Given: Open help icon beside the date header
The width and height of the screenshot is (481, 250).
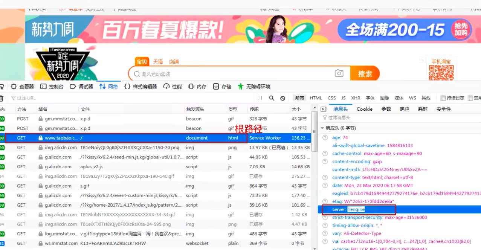Looking at the screenshot, I should pyautogui.click(x=325, y=186).
